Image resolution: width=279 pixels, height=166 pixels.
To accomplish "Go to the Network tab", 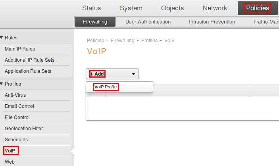I will click(x=215, y=8).
